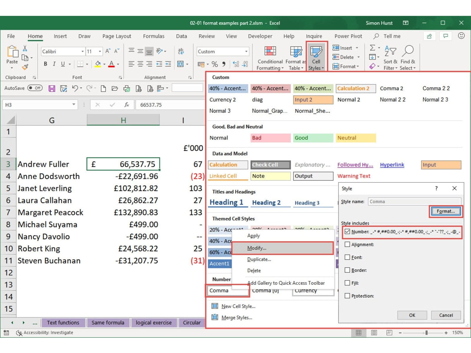Enable the Alignment checkbox in Style dialog
This screenshot has width=471, height=353.
(x=347, y=244)
